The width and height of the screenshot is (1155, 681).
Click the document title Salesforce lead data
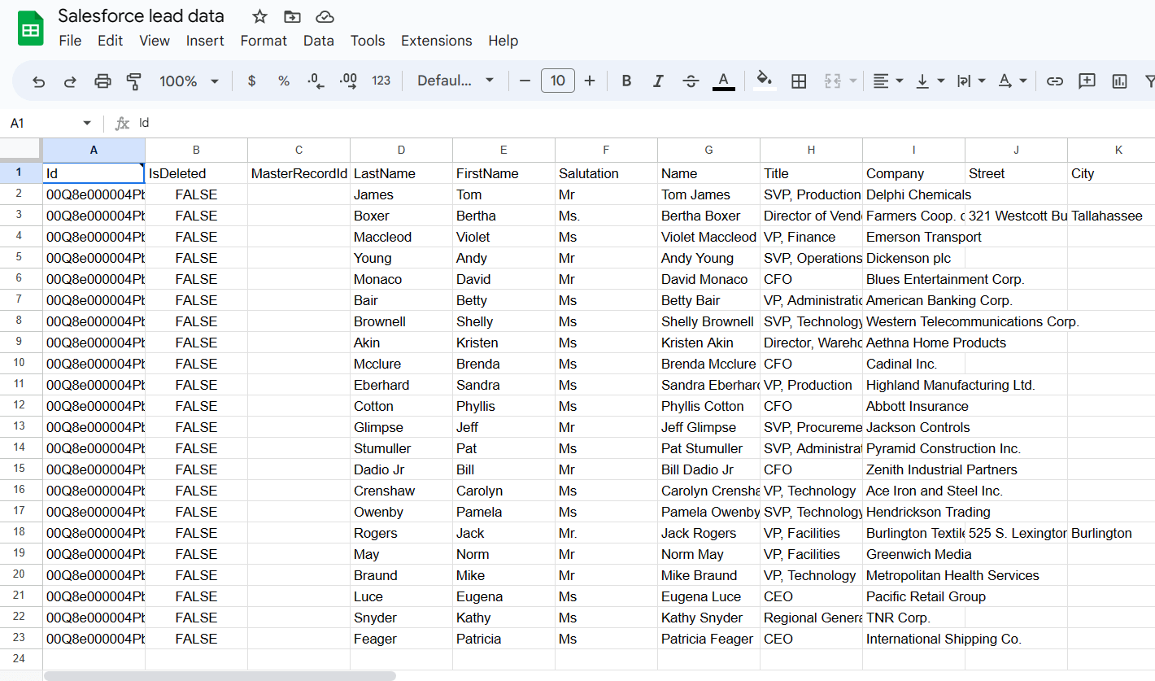point(141,16)
